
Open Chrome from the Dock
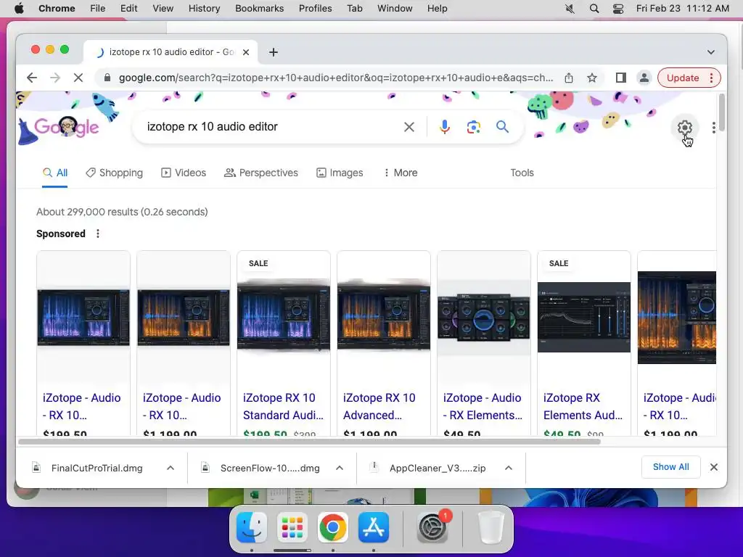tap(332, 527)
